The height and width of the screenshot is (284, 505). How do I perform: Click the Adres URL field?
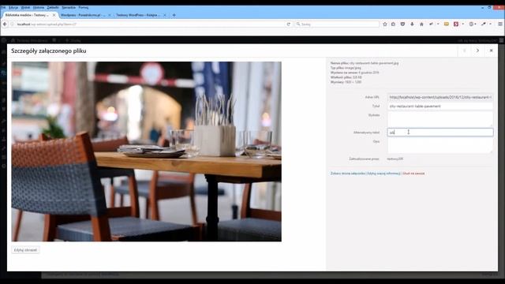440,97
